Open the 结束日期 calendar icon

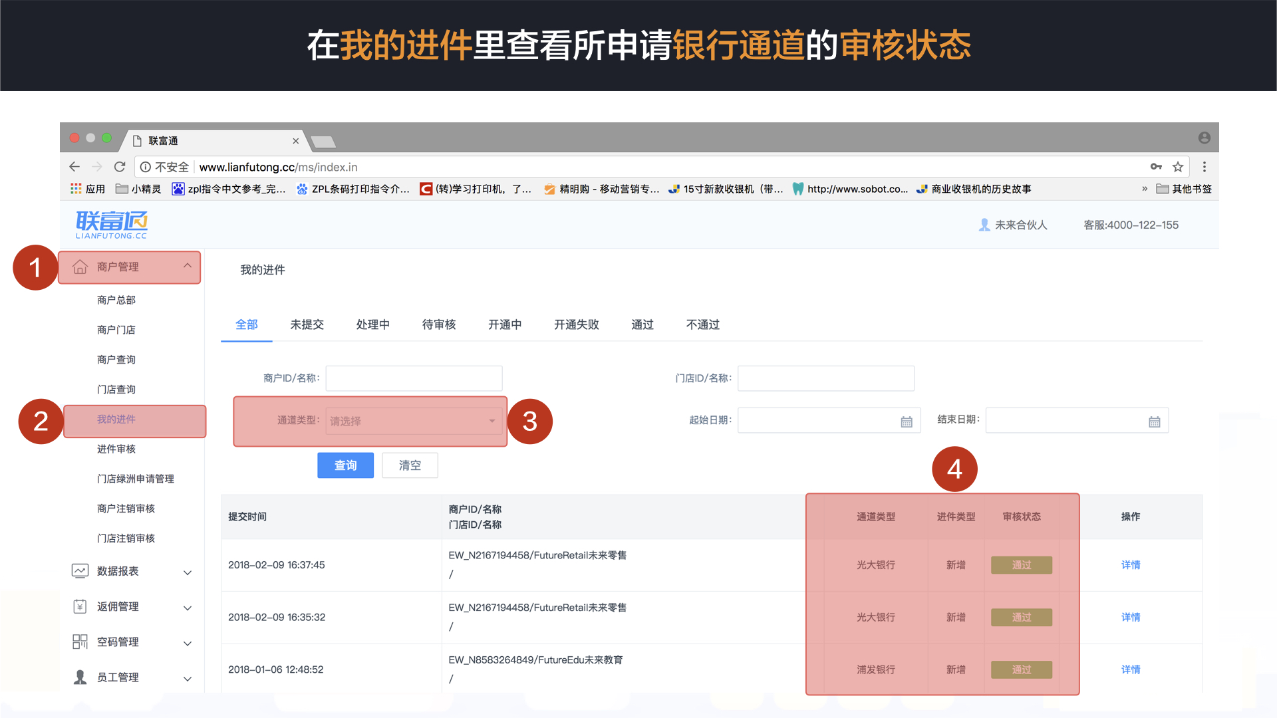(x=1155, y=421)
